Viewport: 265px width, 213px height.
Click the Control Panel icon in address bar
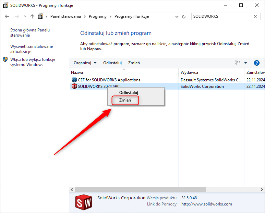40,16
